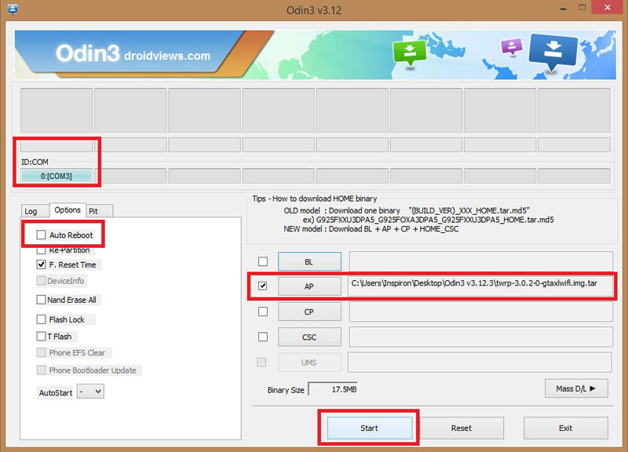Open the AutoStart dropdown

[90, 392]
